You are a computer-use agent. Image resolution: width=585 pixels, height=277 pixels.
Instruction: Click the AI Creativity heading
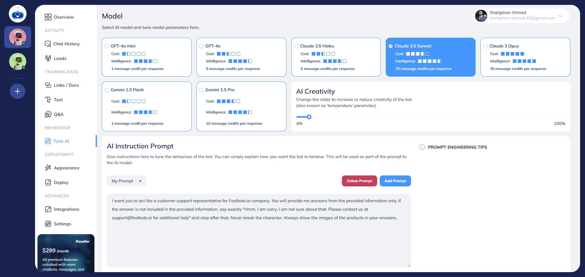tap(315, 91)
